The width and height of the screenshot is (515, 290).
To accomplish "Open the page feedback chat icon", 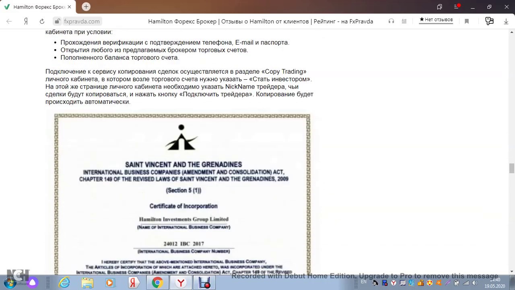I will point(489,21).
